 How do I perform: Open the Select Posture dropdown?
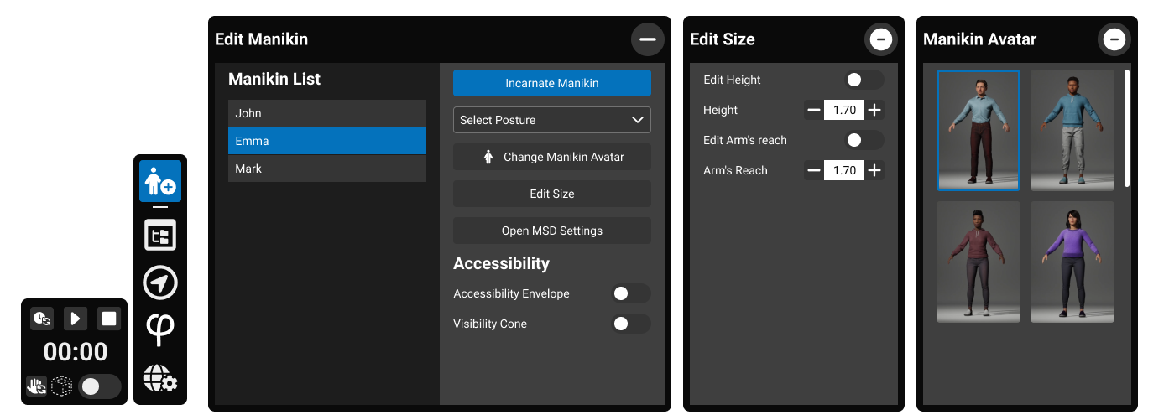coord(551,120)
